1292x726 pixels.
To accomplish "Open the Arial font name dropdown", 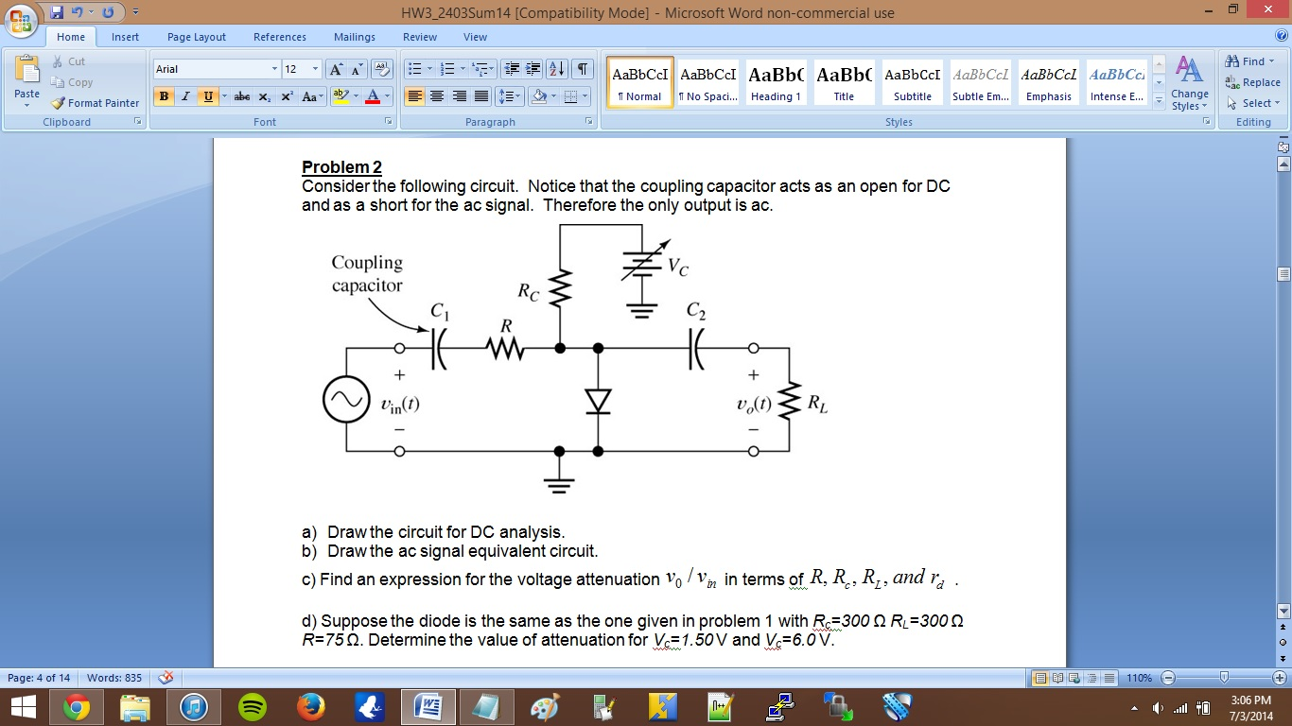I will pyautogui.click(x=274, y=69).
